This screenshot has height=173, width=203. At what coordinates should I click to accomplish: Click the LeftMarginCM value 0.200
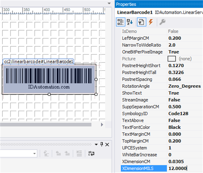pyautogui.click(x=175, y=38)
